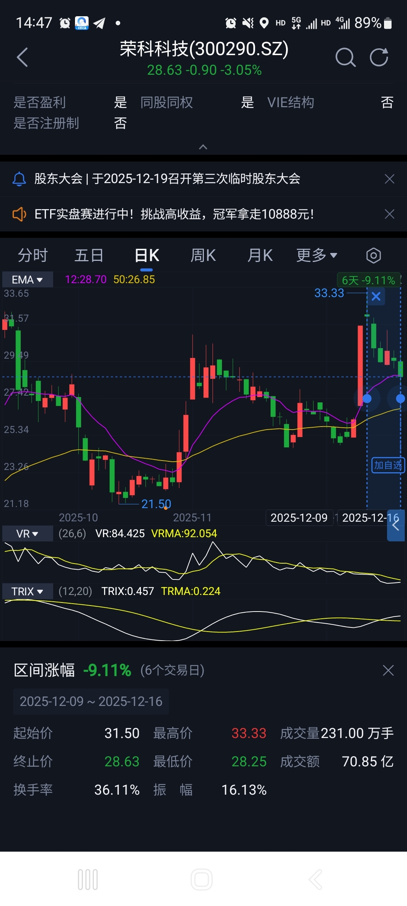Open Android recent apps button

click(x=88, y=880)
